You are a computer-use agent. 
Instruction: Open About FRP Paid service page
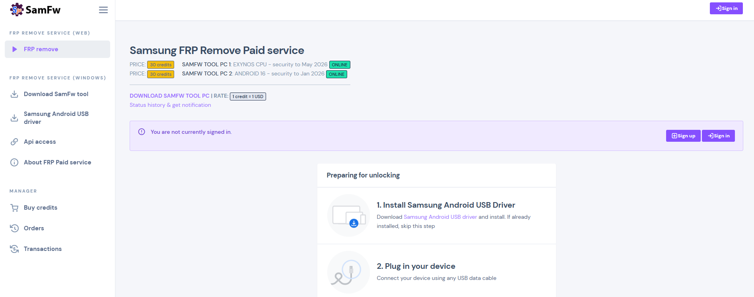57,162
